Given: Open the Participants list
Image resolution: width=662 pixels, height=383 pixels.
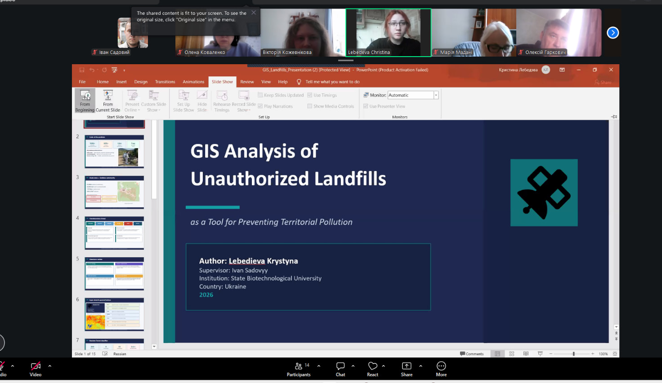Looking at the screenshot, I should tap(299, 369).
